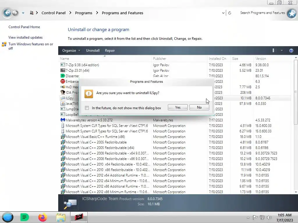Open help with the question mark icon

(x=291, y=51)
